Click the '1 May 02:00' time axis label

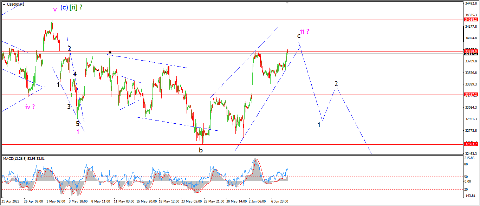tap(56, 201)
